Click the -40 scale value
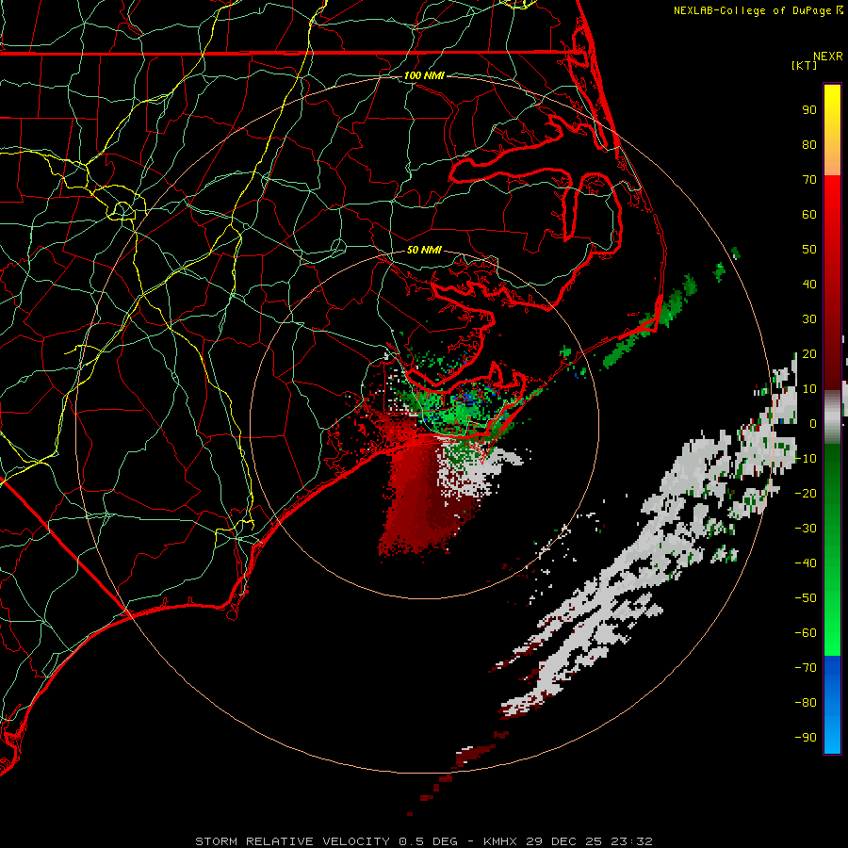 806,563
